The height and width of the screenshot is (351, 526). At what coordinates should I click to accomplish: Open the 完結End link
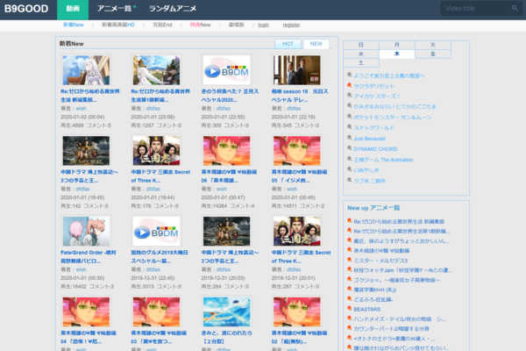point(162,25)
